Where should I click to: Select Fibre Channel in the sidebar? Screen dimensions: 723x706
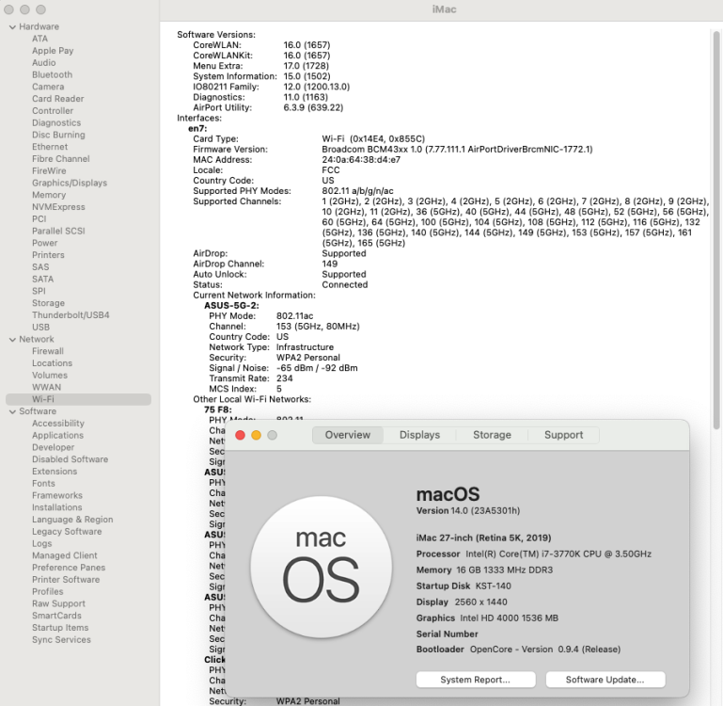pyautogui.click(x=61, y=159)
